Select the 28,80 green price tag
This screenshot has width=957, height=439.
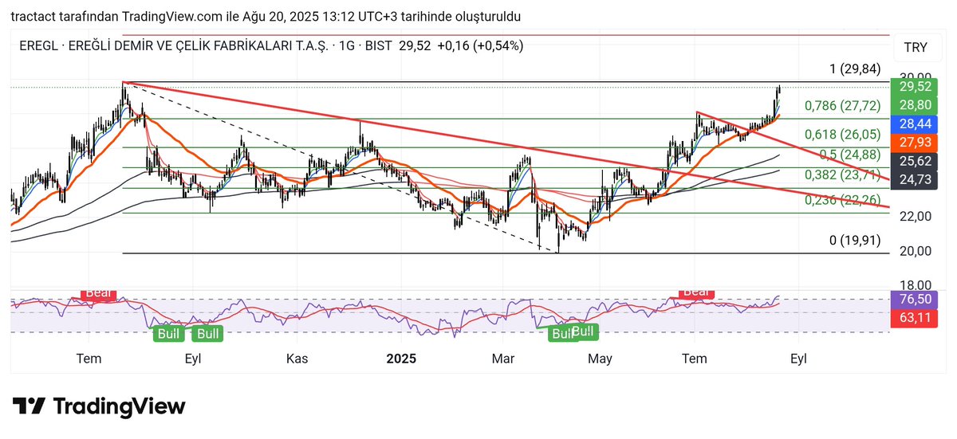coord(916,105)
